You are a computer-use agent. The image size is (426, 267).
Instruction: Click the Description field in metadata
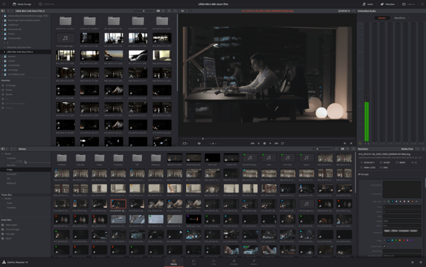[x=402, y=185]
